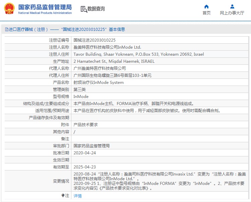Click the lightbulb icon next to 注

pyautogui.click(x=63, y=195)
